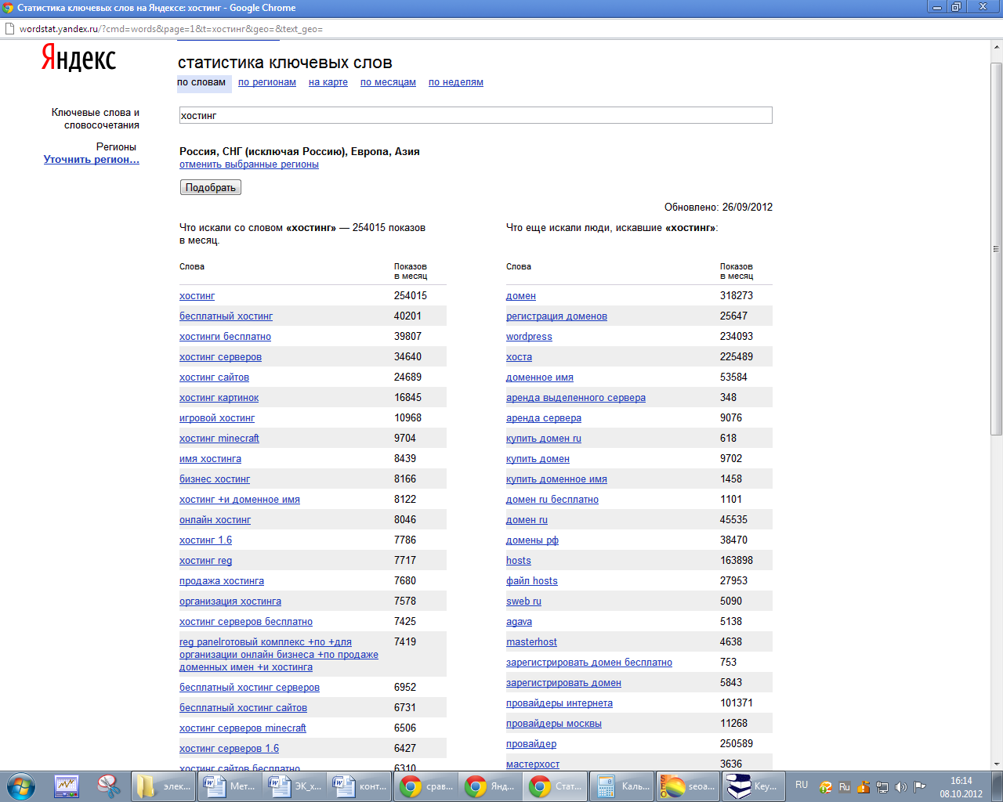Click the Yandex logo

[78, 59]
